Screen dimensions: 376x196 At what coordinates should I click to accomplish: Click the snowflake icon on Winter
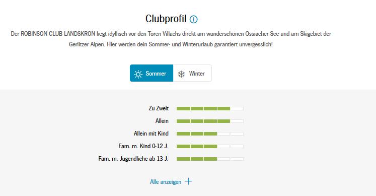point(181,74)
